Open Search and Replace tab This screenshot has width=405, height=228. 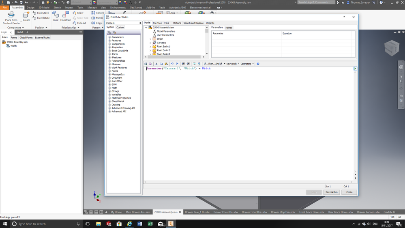pyautogui.click(x=193, y=23)
